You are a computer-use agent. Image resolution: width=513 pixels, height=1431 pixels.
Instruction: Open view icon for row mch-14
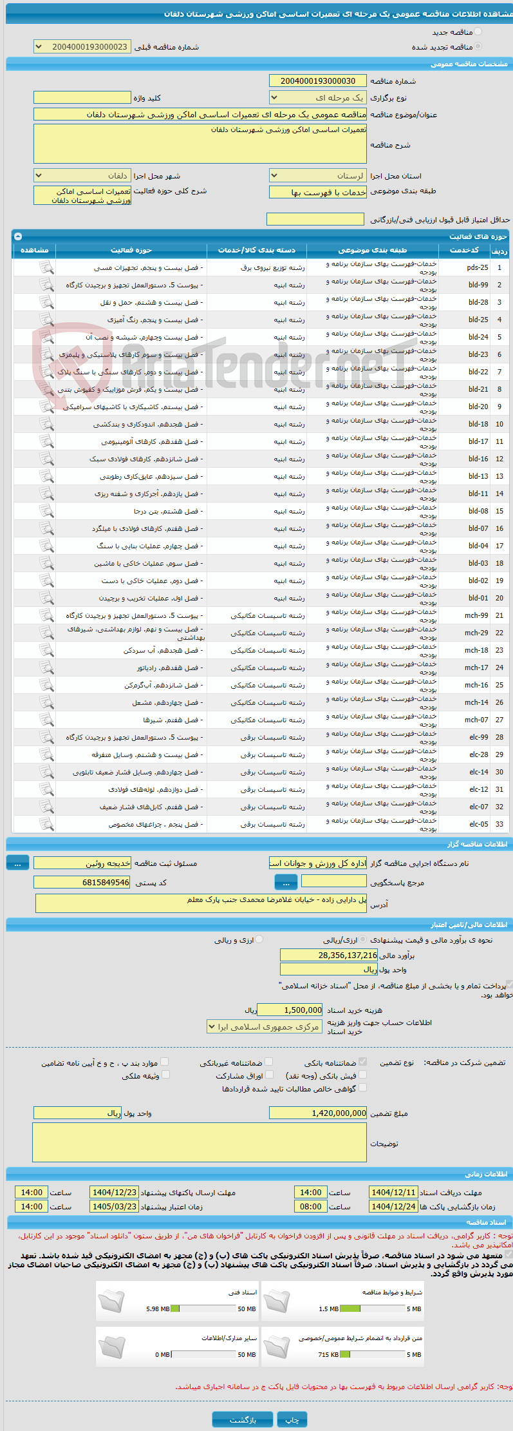tap(46, 702)
